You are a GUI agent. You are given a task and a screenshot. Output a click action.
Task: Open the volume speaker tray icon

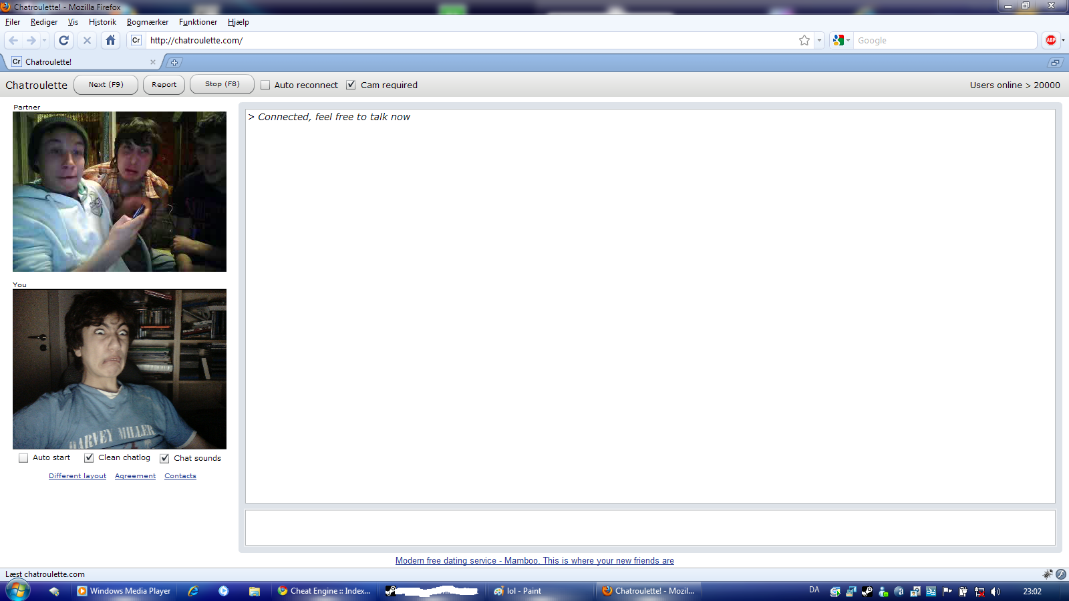click(996, 591)
